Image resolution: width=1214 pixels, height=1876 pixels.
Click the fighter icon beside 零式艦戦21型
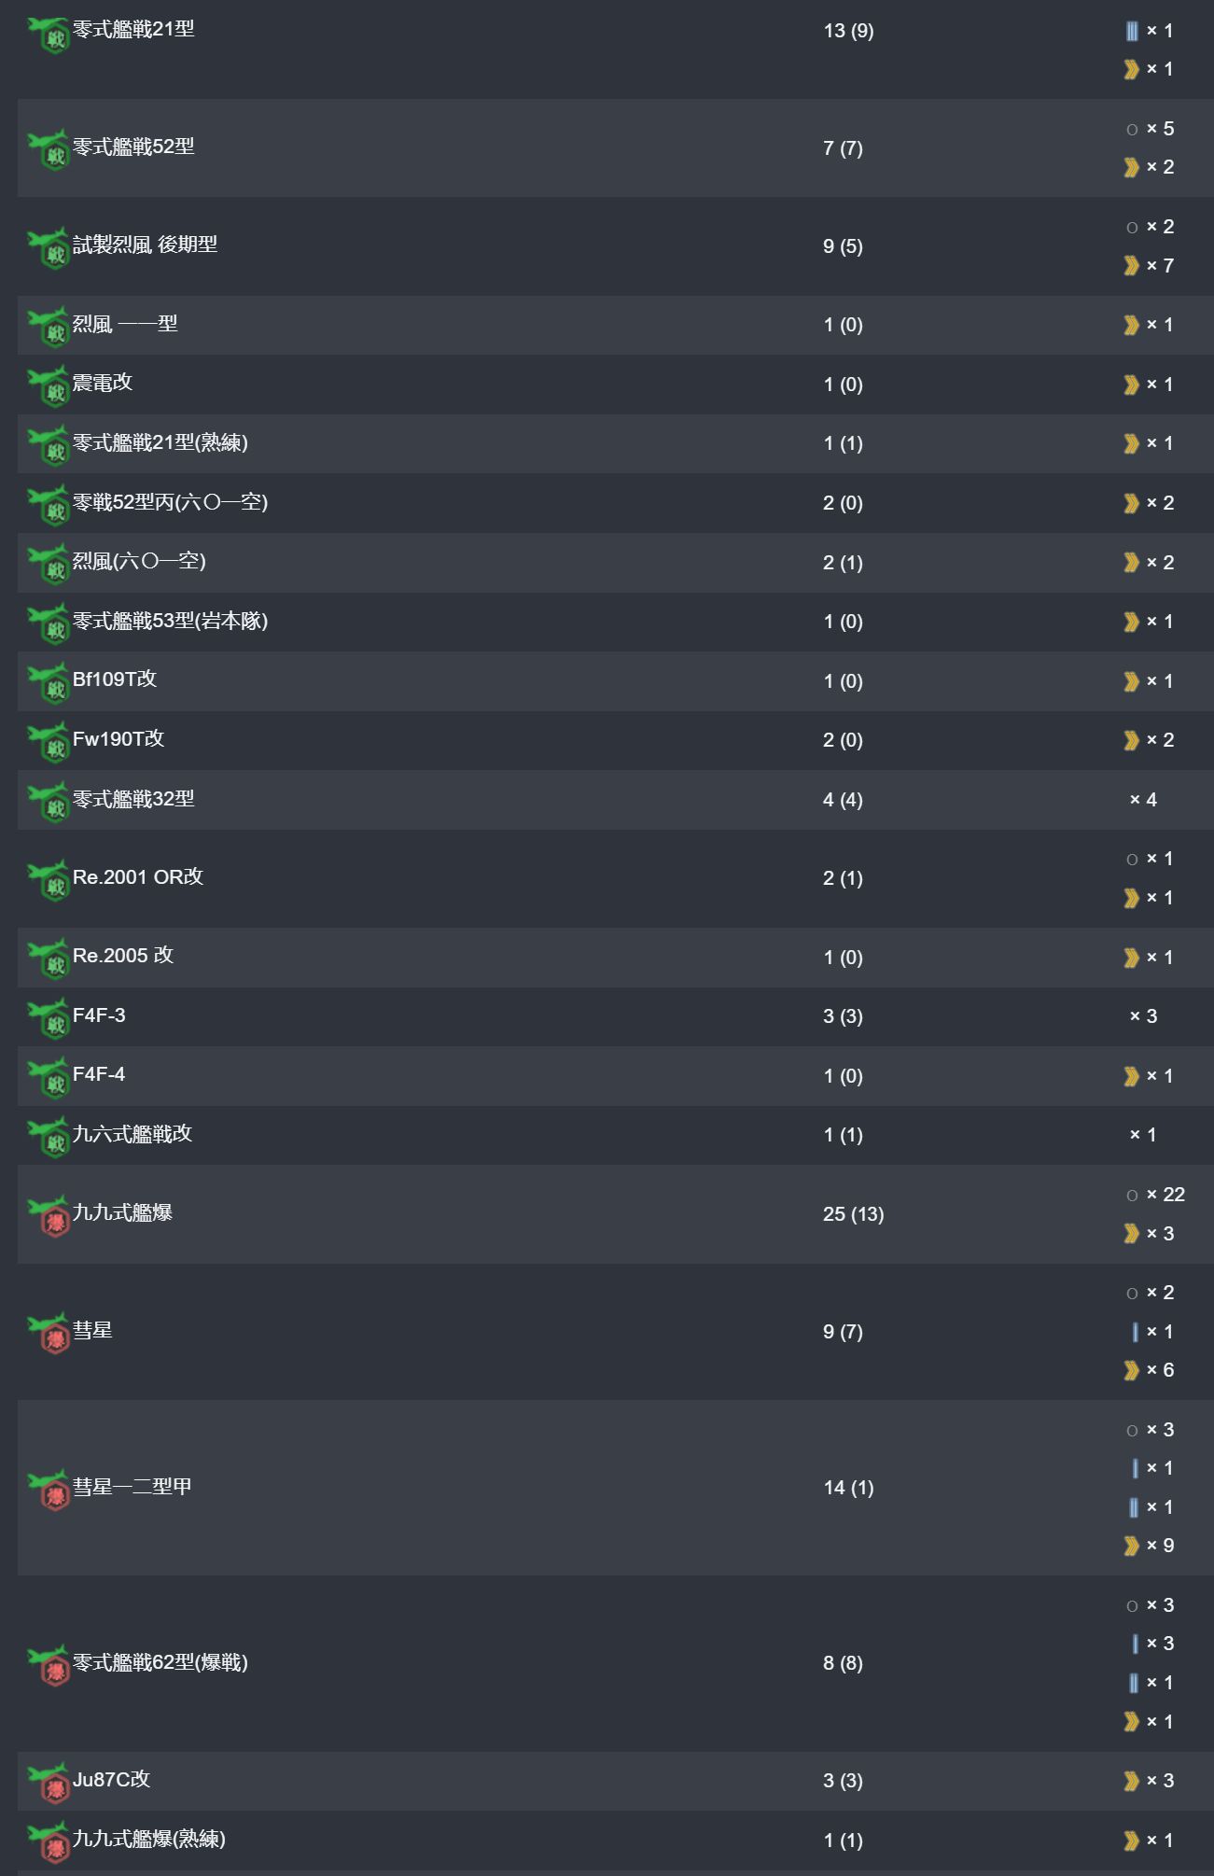pyautogui.click(x=49, y=35)
